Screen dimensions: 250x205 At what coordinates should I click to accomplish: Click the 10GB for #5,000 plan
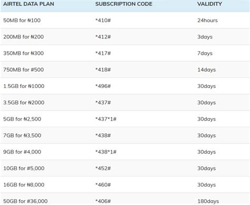24,168
